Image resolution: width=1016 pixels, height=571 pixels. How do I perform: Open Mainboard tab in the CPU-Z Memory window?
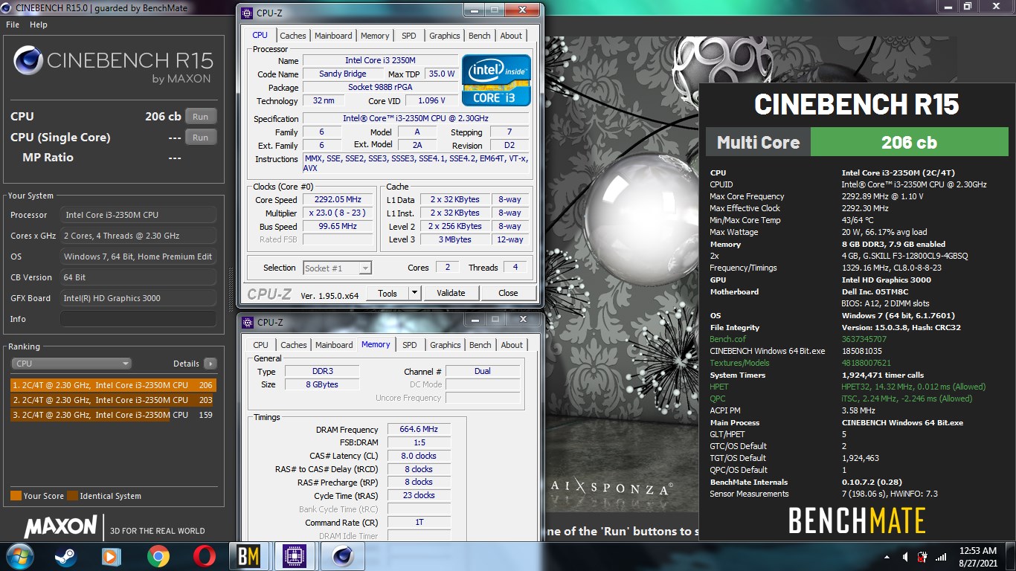tap(334, 345)
